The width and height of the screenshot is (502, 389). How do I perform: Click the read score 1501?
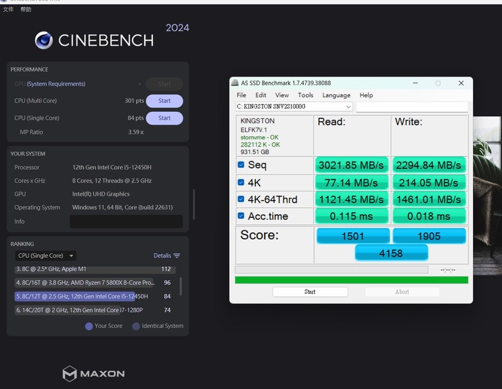[353, 236]
